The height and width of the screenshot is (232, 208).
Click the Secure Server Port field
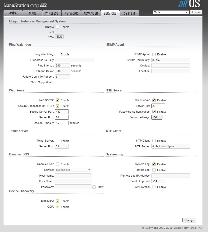(62, 112)
